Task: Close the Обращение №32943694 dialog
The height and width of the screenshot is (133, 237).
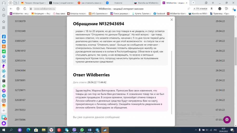Action: (x=171, y=20)
